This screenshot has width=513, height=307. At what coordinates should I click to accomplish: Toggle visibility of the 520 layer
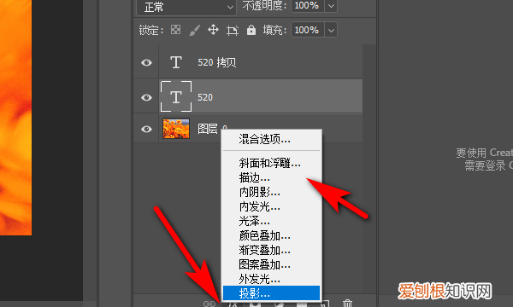click(x=146, y=97)
